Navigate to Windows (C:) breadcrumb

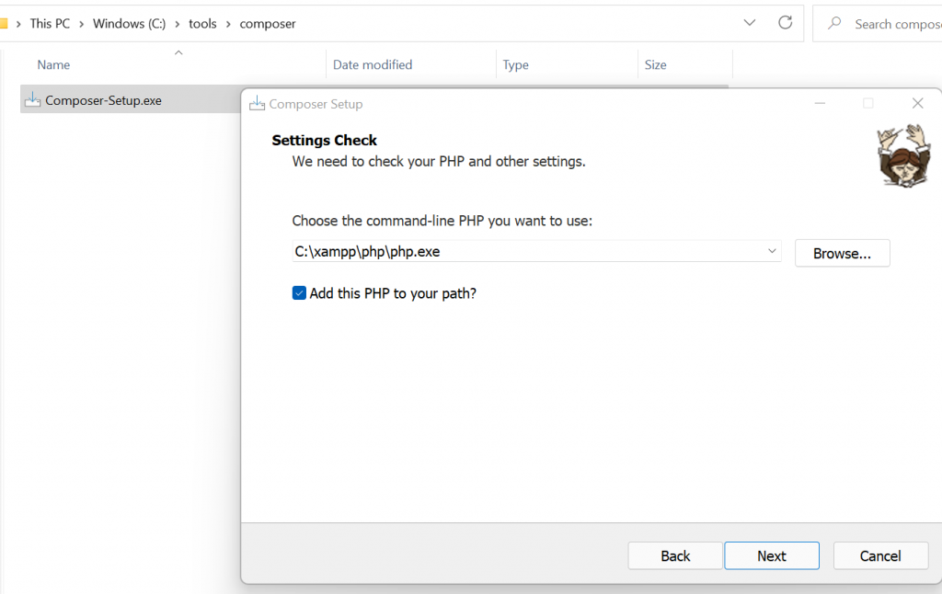(x=129, y=23)
